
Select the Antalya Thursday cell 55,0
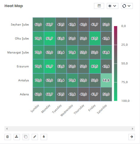point(83,80)
